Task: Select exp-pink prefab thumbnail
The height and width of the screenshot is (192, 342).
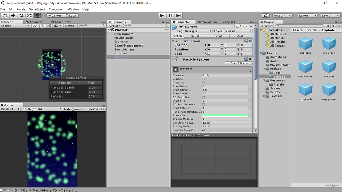Action: (329, 67)
